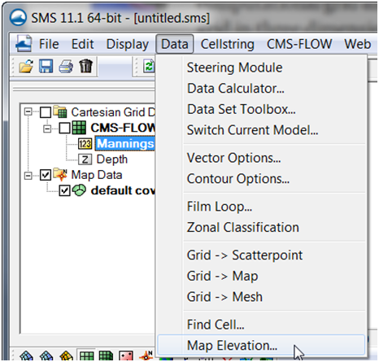Click the Save floppy disk icon
This screenshot has width=379, height=362.
tap(46, 66)
